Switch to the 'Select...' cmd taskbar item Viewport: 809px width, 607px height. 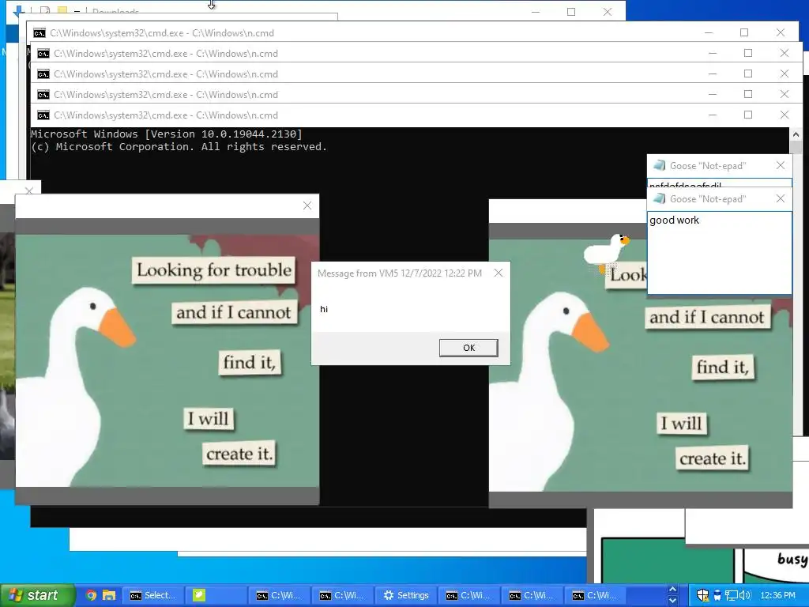pos(152,595)
